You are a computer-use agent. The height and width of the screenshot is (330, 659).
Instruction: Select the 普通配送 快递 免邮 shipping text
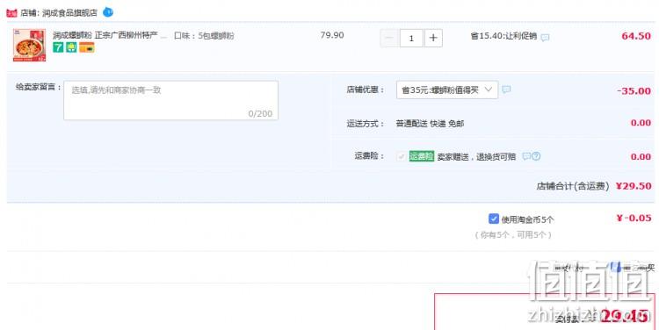(430, 124)
